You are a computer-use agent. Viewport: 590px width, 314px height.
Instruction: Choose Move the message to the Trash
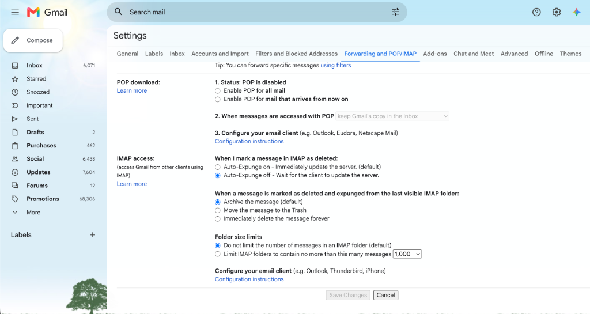click(217, 211)
